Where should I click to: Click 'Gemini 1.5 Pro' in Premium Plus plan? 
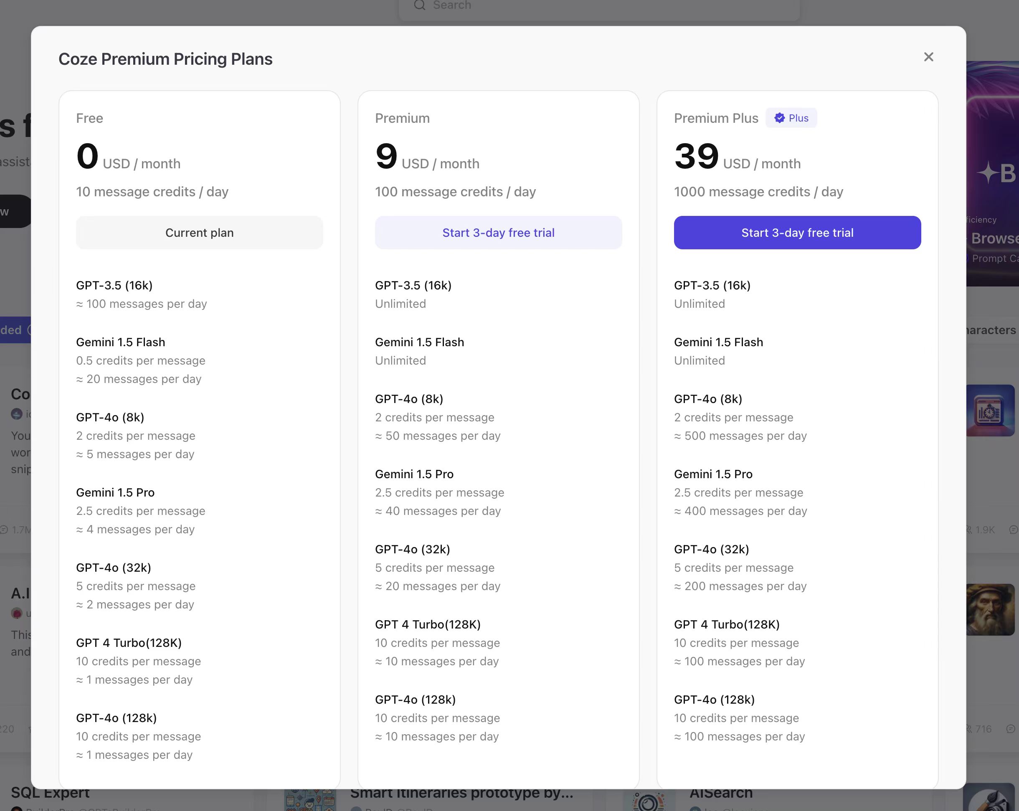(x=713, y=474)
